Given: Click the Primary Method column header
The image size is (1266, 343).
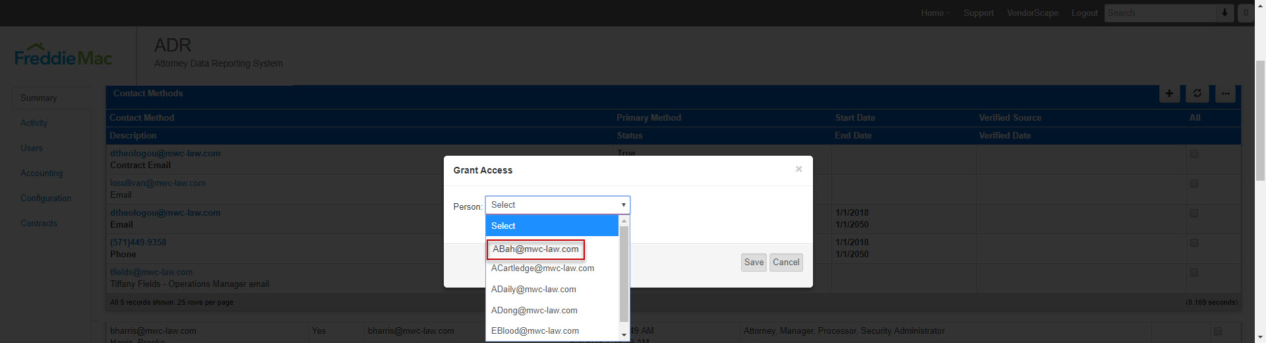Looking at the screenshot, I should click(649, 117).
